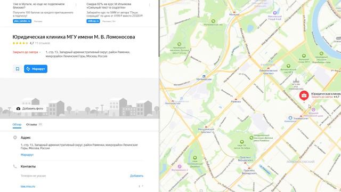Open the skillcup.ru ad options dots
The image size is (341, 192).
tap(150, 5)
